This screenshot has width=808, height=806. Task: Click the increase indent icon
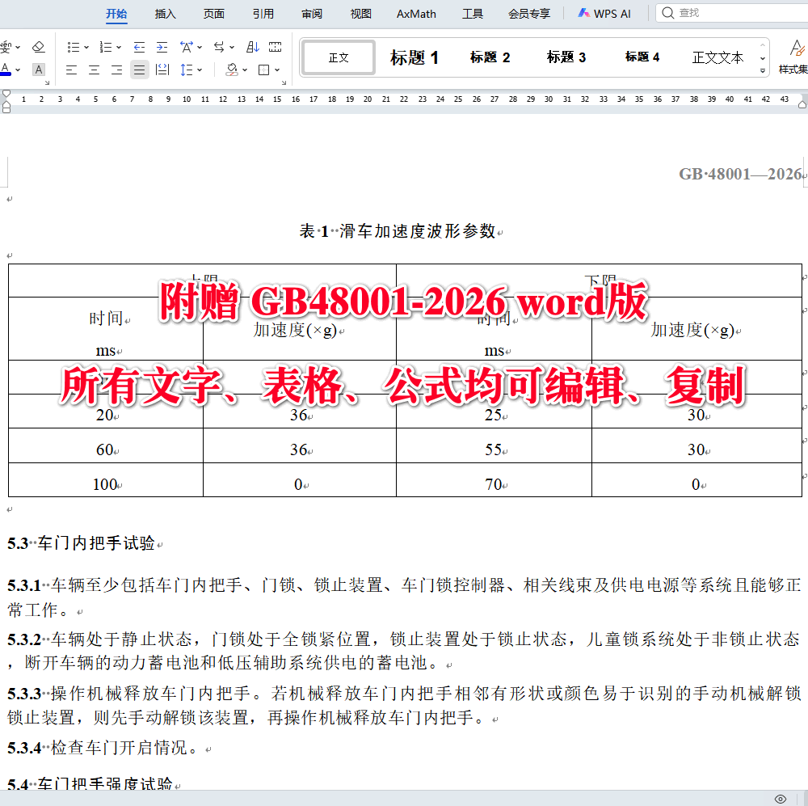point(162,46)
